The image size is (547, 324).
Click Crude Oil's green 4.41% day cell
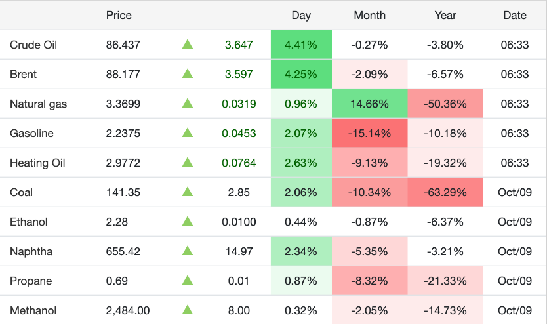tap(301, 45)
